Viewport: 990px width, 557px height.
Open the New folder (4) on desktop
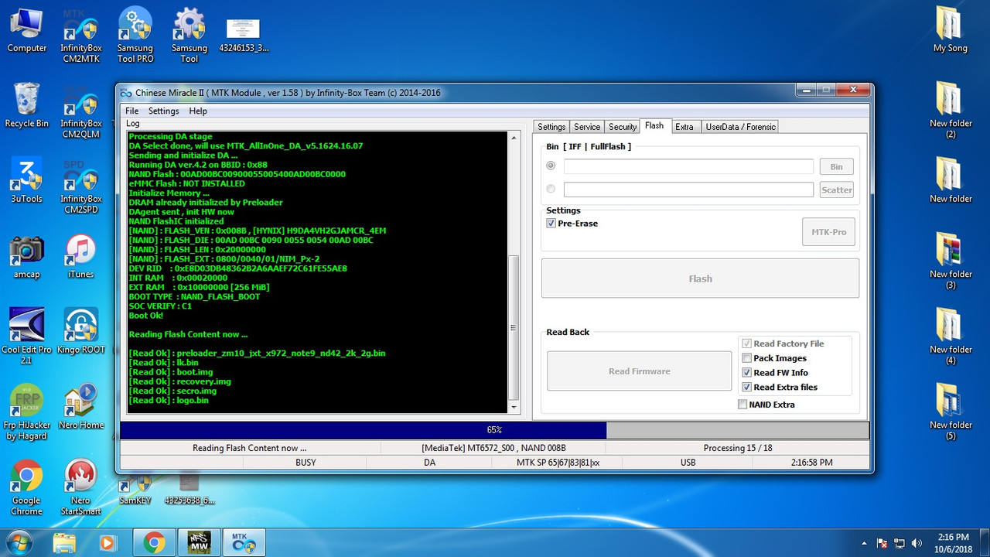point(950,337)
